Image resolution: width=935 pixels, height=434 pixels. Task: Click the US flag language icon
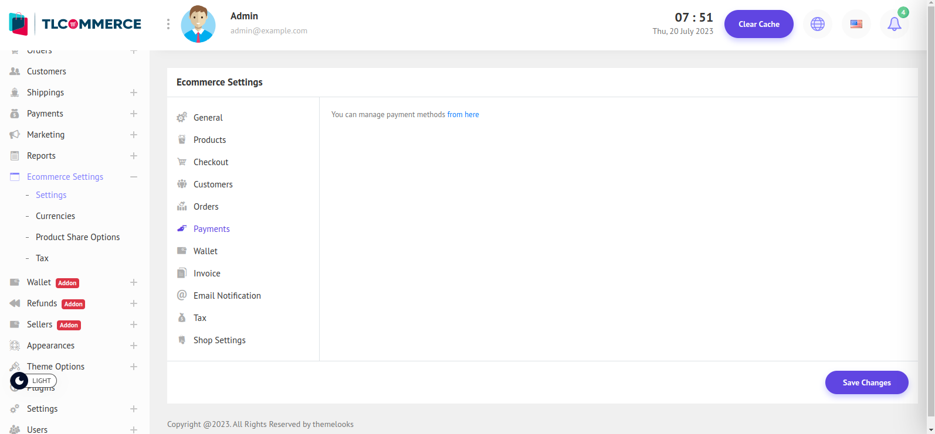click(856, 25)
